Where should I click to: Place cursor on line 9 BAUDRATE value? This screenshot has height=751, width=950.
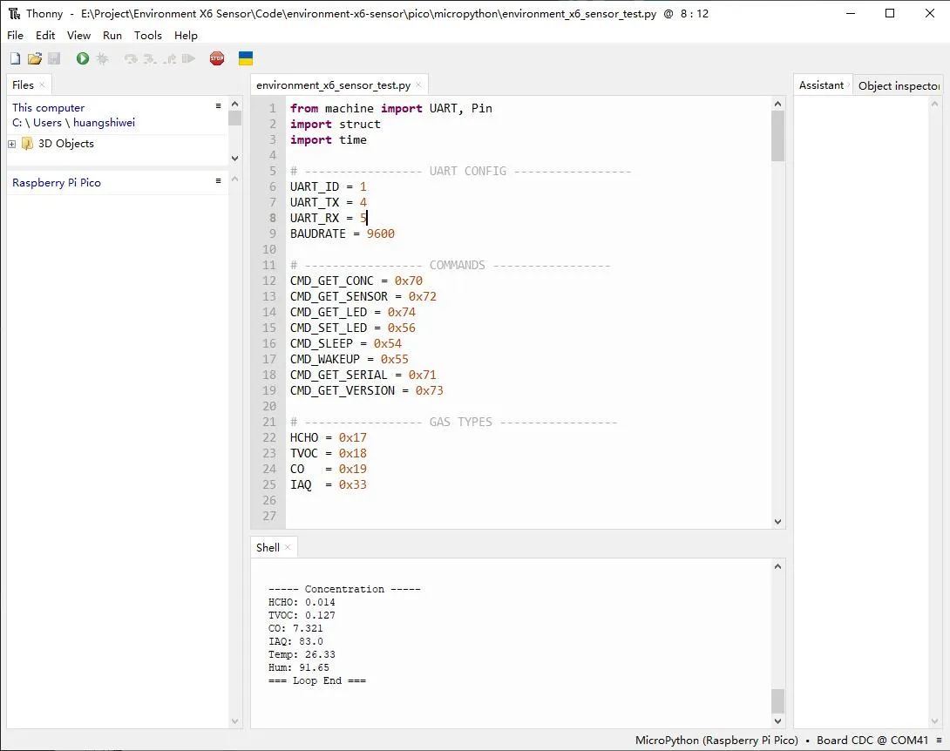tap(381, 233)
